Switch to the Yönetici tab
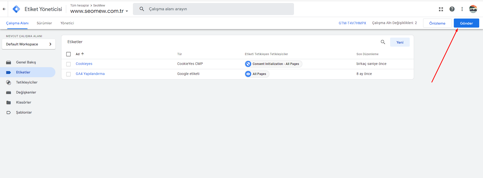The image size is (483, 178). (67, 23)
